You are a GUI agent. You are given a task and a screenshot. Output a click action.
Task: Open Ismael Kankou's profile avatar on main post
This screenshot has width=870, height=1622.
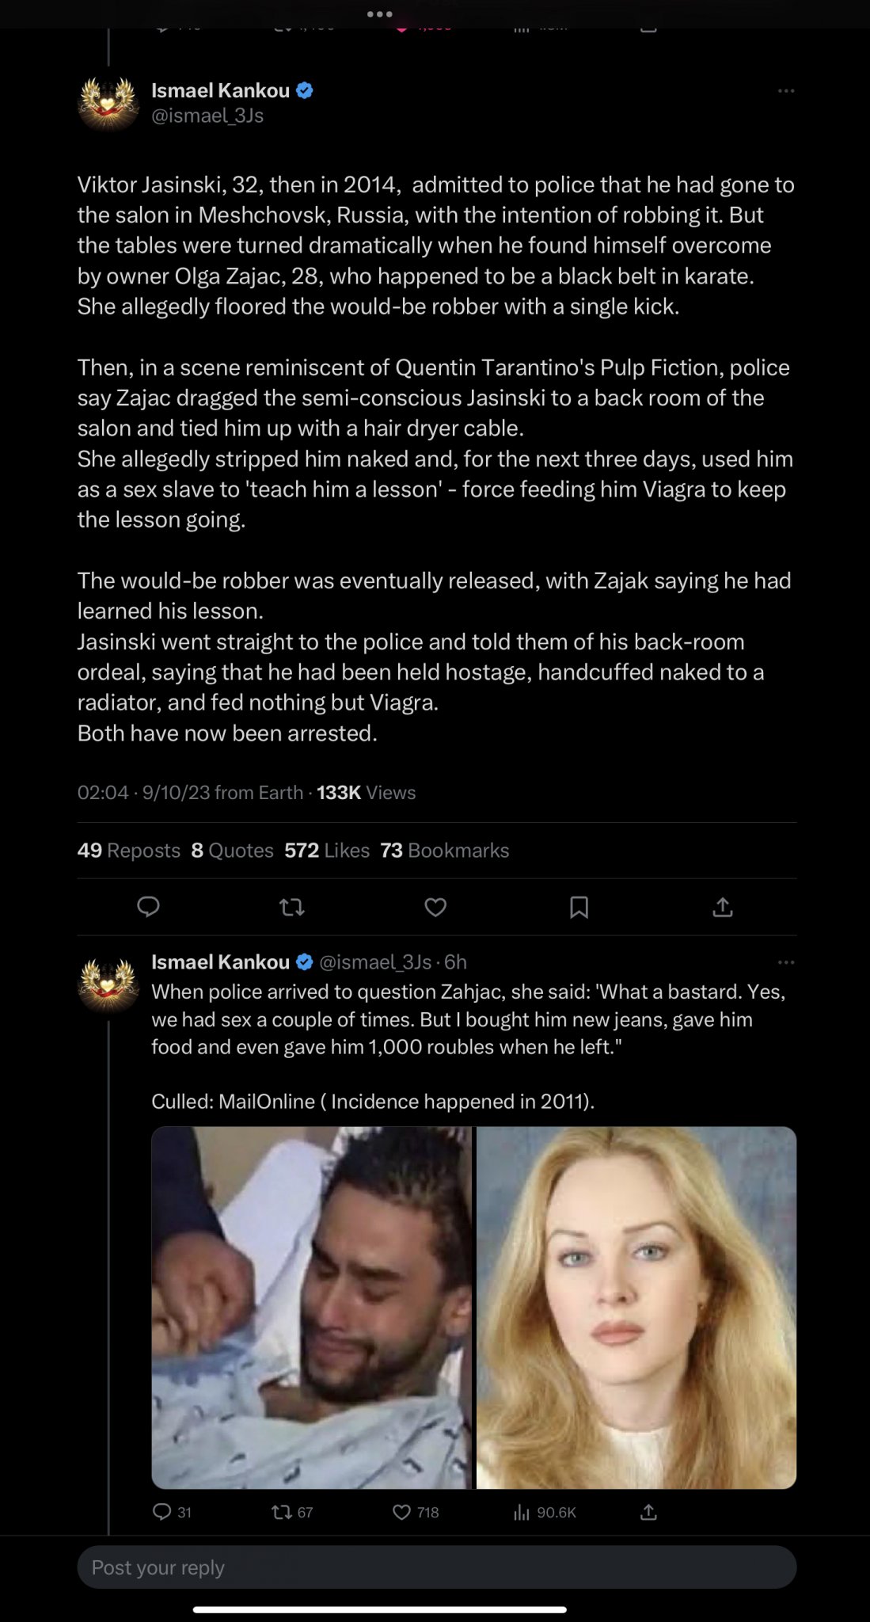click(108, 103)
